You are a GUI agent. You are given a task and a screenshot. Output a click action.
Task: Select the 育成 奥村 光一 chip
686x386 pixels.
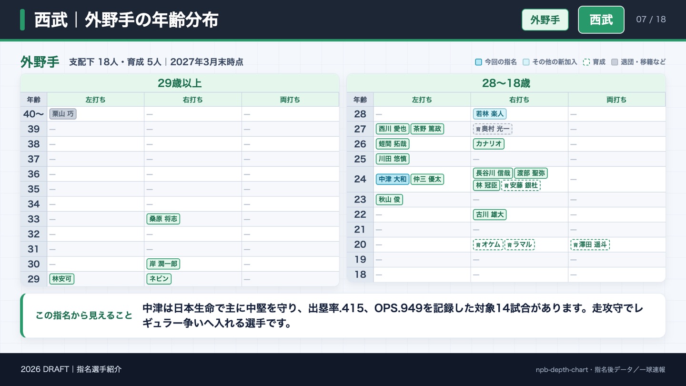pyautogui.click(x=493, y=129)
